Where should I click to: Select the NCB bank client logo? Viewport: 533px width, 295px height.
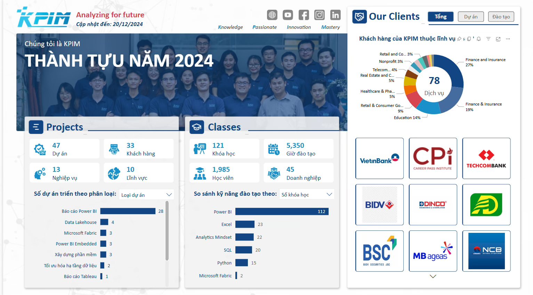tap(486, 251)
